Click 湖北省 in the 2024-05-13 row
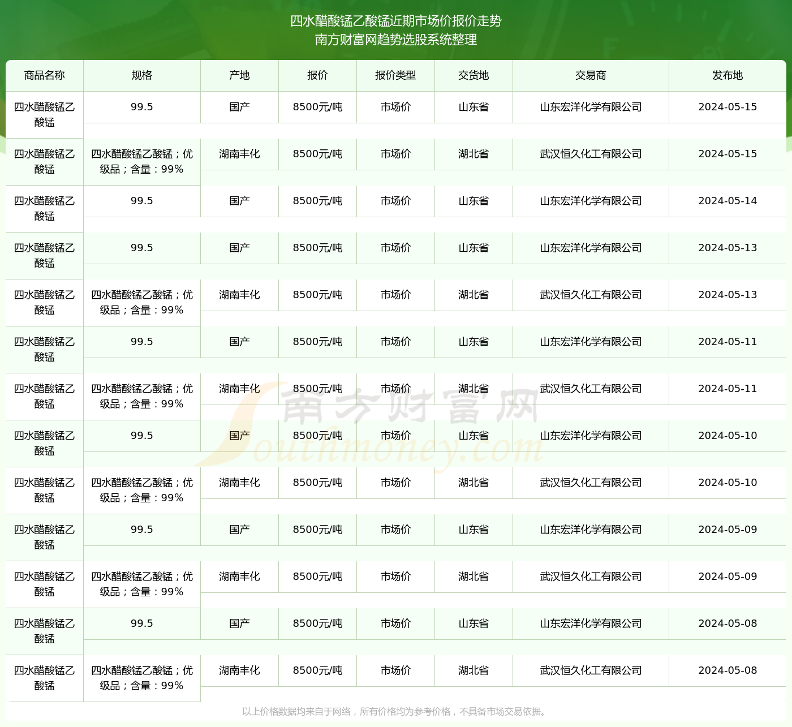792x727 pixels. [474, 295]
